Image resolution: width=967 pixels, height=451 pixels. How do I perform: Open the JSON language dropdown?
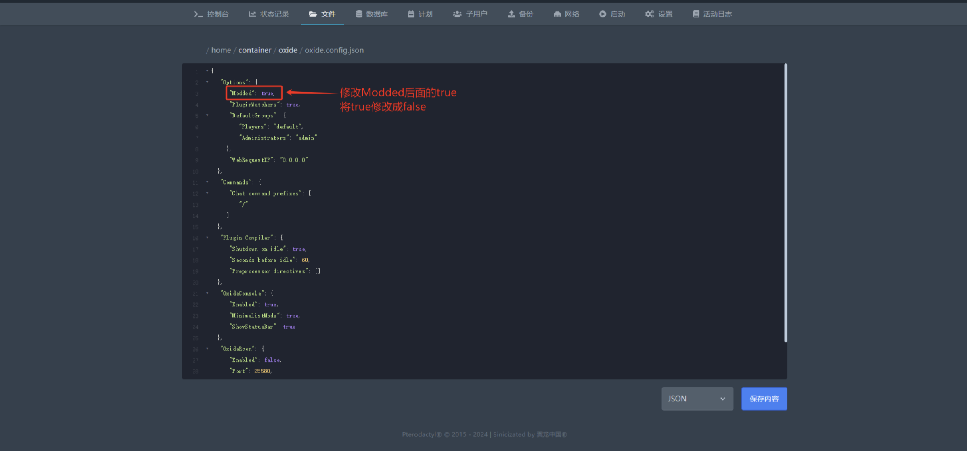[x=697, y=399]
